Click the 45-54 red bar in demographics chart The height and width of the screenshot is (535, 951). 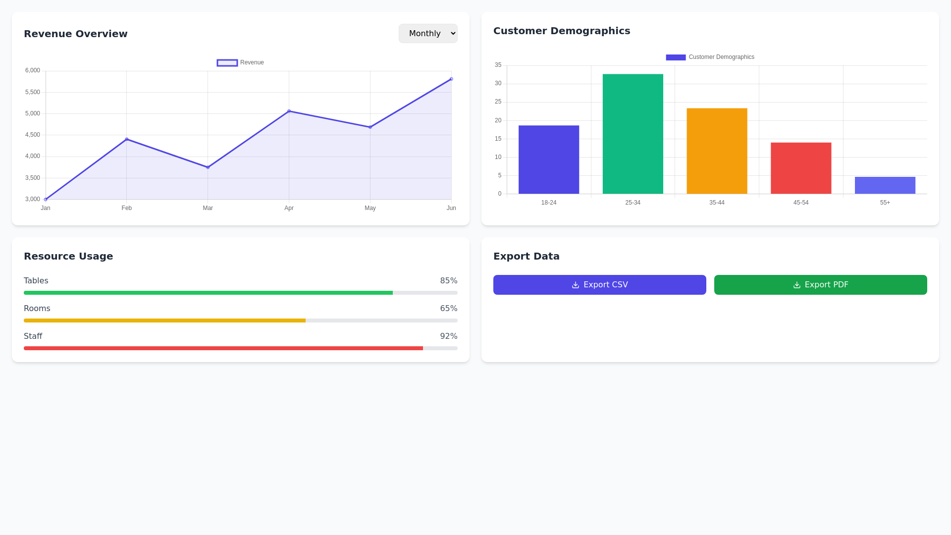801,167
